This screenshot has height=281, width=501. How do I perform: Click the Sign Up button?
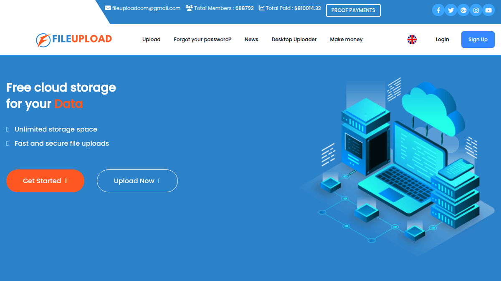click(478, 40)
